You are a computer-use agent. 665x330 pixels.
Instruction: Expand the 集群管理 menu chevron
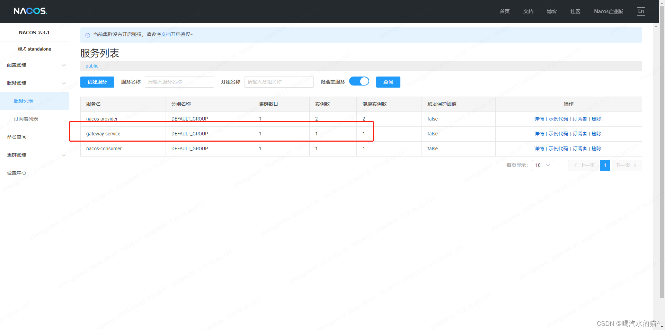pyautogui.click(x=63, y=155)
